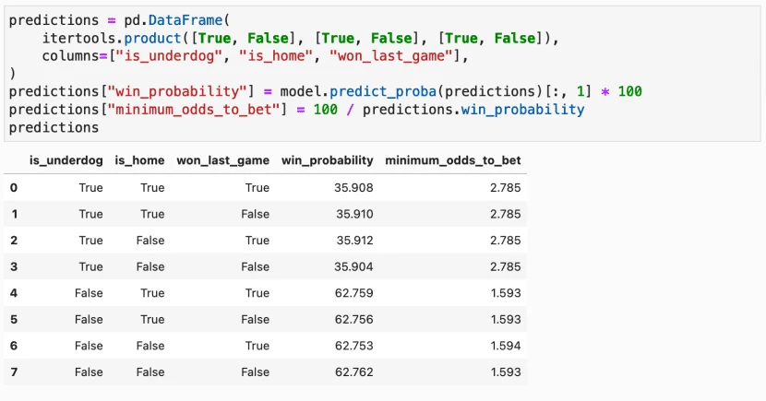The width and height of the screenshot is (766, 401).
Task: Click win_probability attribute in division line
Action: [522, 110]
